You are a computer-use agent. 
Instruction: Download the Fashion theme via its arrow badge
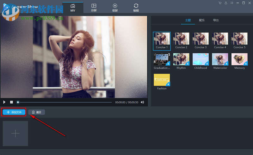click(x=168, y=84)
